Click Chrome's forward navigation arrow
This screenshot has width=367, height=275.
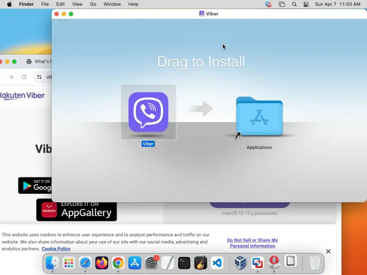click(11, 77)
